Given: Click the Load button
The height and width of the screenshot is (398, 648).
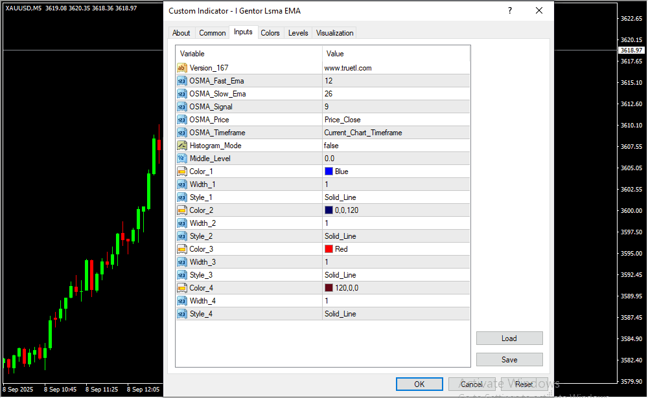Looking at the screenshot, I should click(x=509, y=338).
